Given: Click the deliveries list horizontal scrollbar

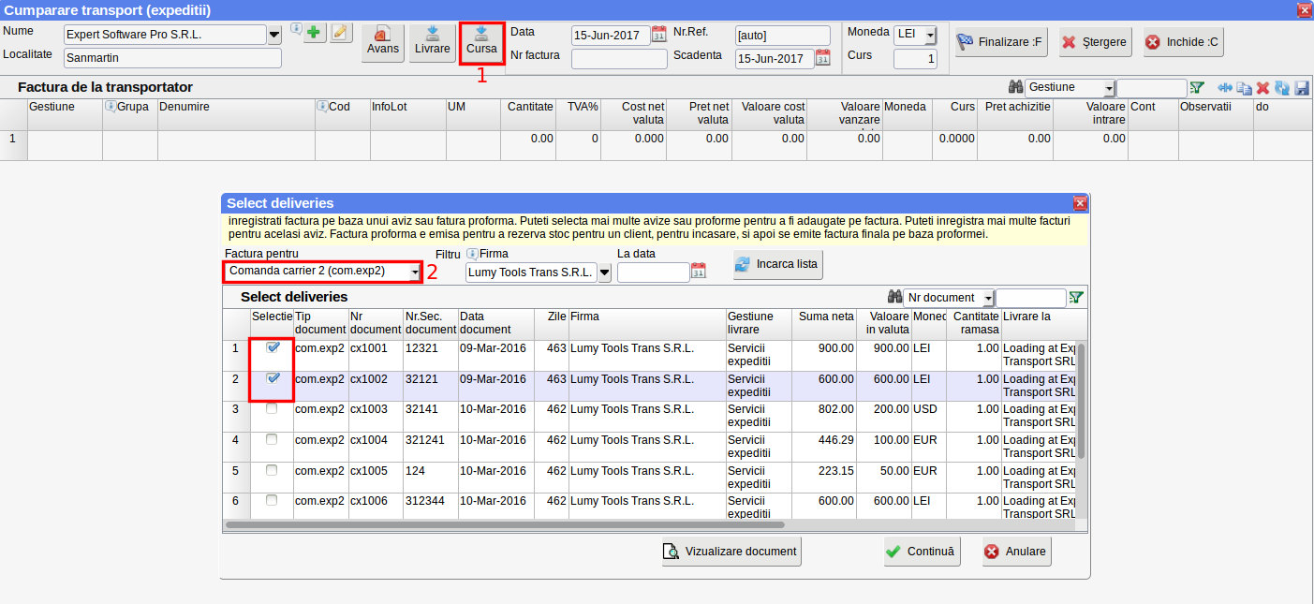Looking at the screenshot, I should tap(506, 525).
